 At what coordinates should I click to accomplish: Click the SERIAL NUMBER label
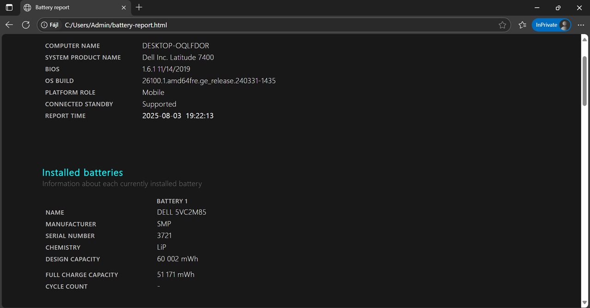70,236
